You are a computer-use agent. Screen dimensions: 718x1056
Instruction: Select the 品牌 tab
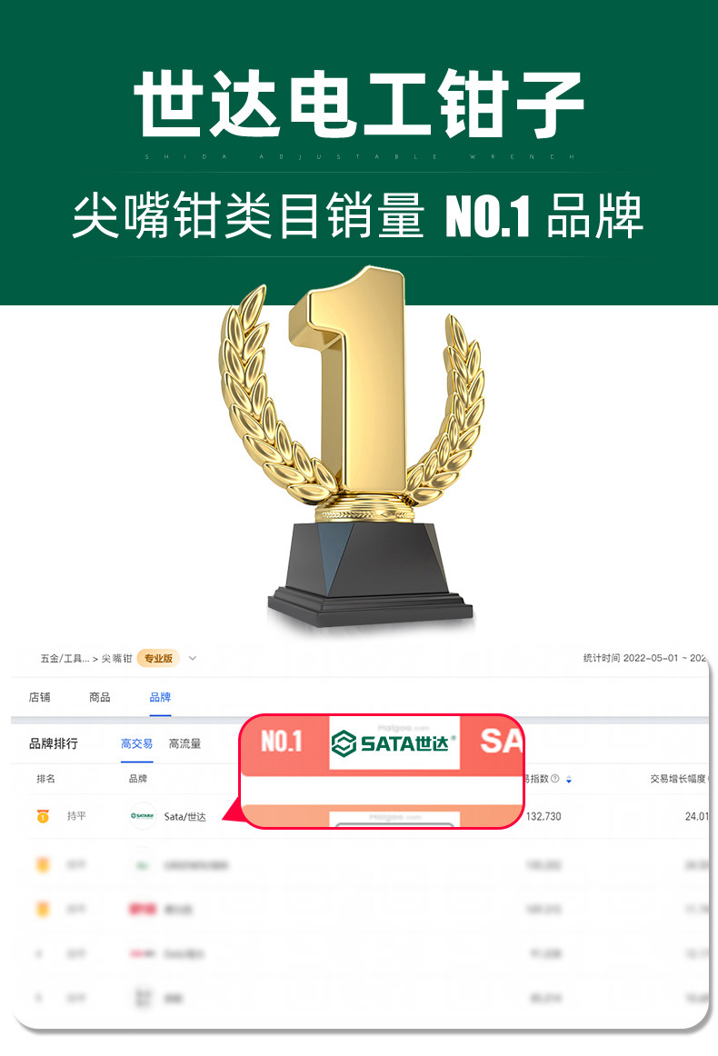coord(160,697)
